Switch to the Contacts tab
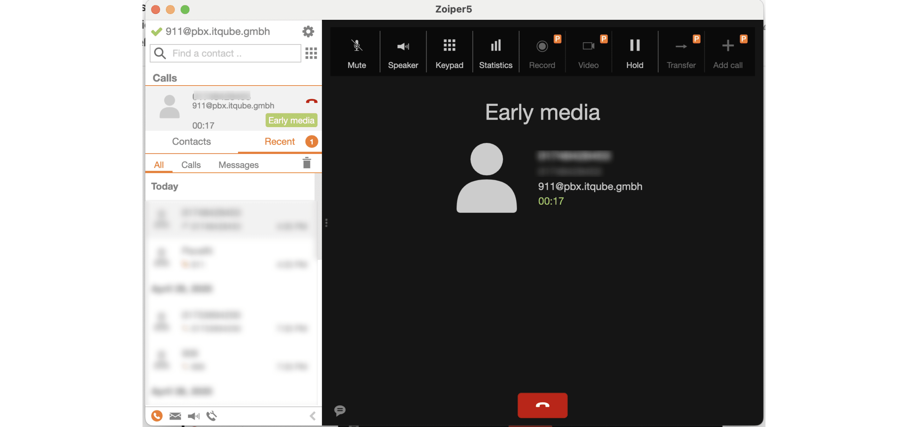The height and width of the screenshot is (427, 908). pyautogui.click(x=191, y=141)
